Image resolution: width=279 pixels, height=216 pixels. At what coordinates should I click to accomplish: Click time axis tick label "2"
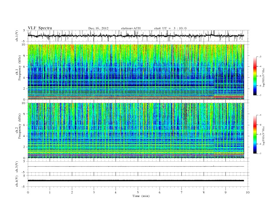point(72,192)
